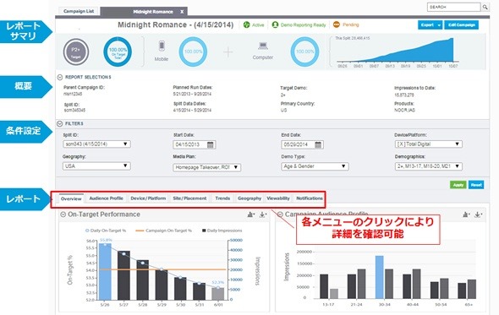
Task: Open the Demo Type dropdown
Action: pyautogui.click(x=315, y=166)
